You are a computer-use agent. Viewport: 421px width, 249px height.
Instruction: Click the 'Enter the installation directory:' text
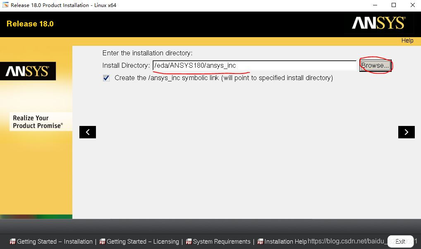[147, 53]
